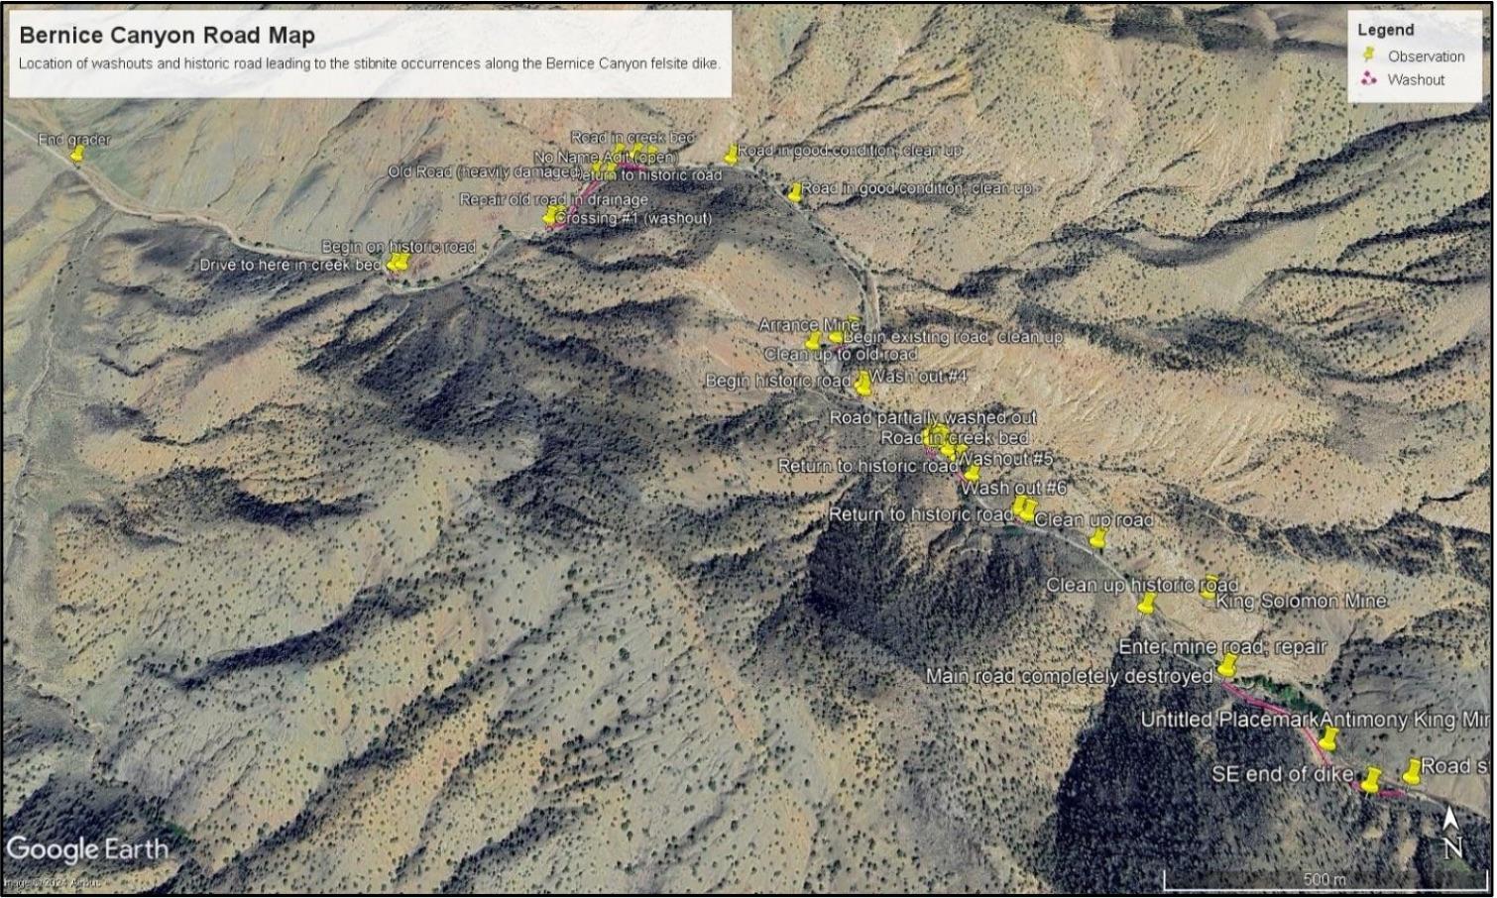
Task: Select the SE end of dike pushpin
Action: (x=1371, y=780)
